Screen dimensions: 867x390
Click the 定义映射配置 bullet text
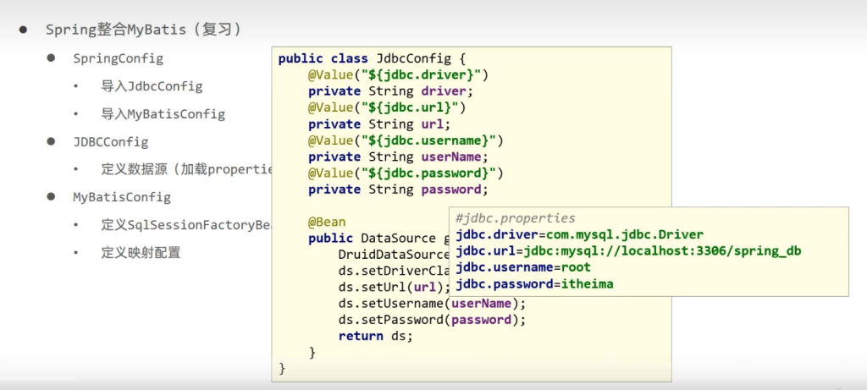point(141,252)
